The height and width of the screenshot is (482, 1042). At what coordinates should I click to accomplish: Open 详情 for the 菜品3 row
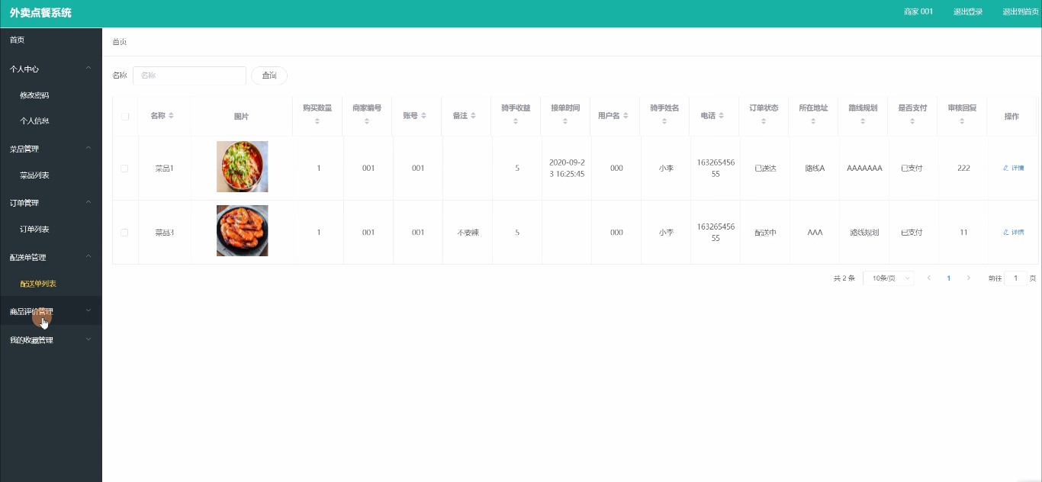click(x=1013, y=232)
